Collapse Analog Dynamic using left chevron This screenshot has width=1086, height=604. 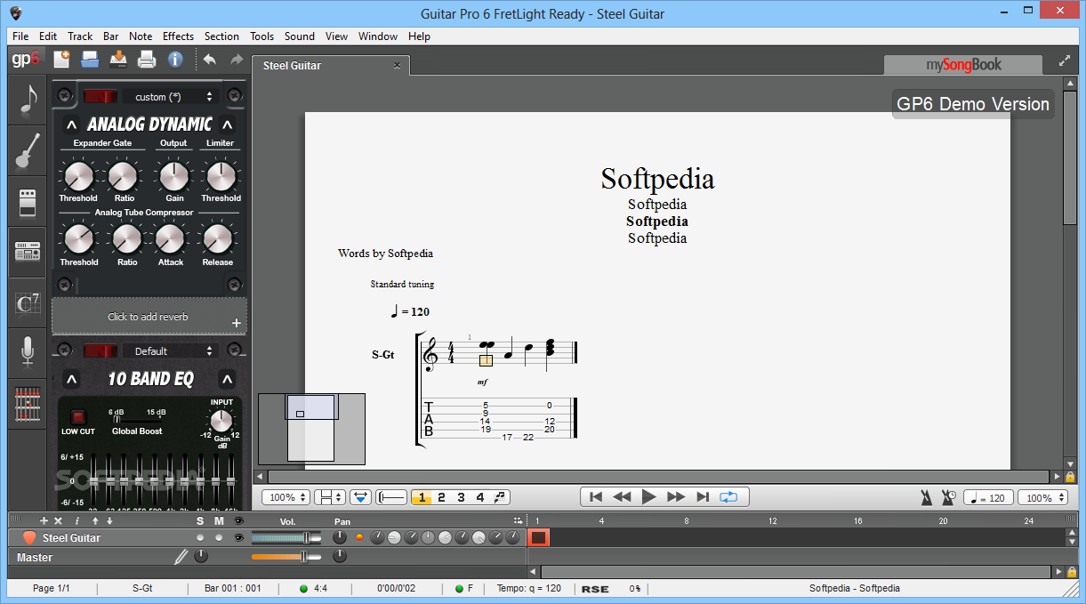click(72, 125)
